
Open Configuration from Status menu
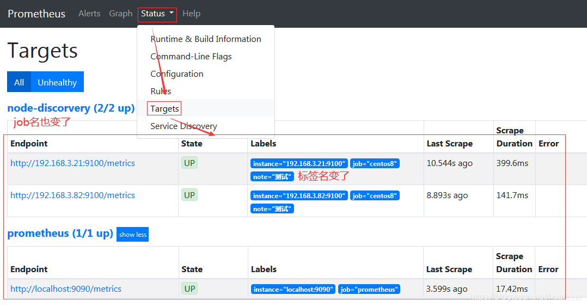(205, 73)
